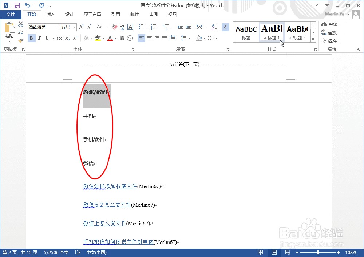Click the Copy icon in clipboard group
Screen dimensions: 364x257
point(21,32)
